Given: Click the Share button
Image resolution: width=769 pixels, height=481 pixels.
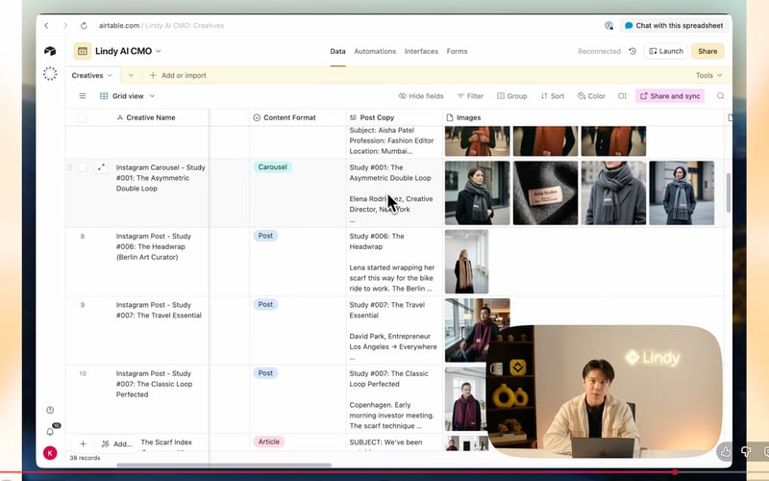Looking at the screenshot, I should (707, 51).
